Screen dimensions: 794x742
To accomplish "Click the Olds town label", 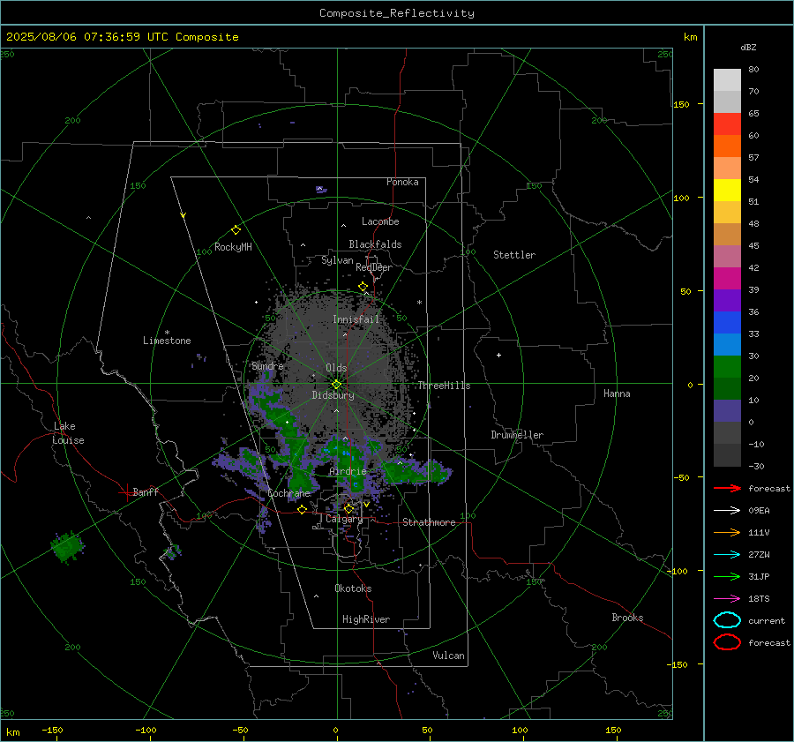I will (336, 368).
